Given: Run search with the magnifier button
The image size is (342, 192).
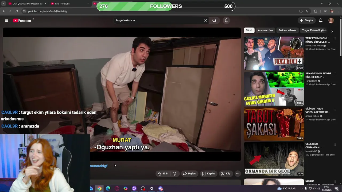Looking at the screenshot, I should click(214, 21).
